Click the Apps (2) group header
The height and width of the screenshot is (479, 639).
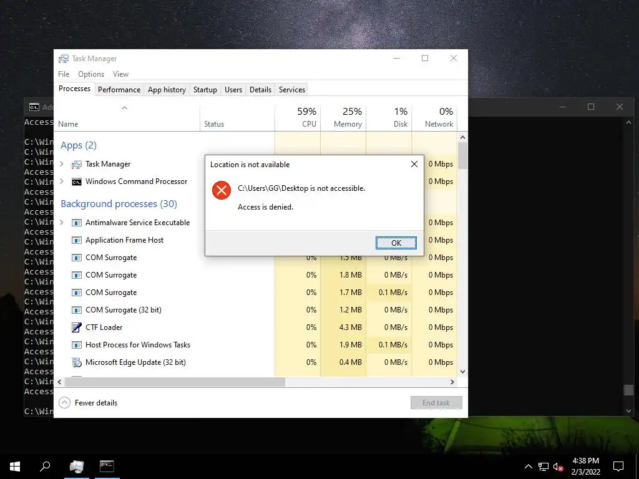(x=78, y=145)
